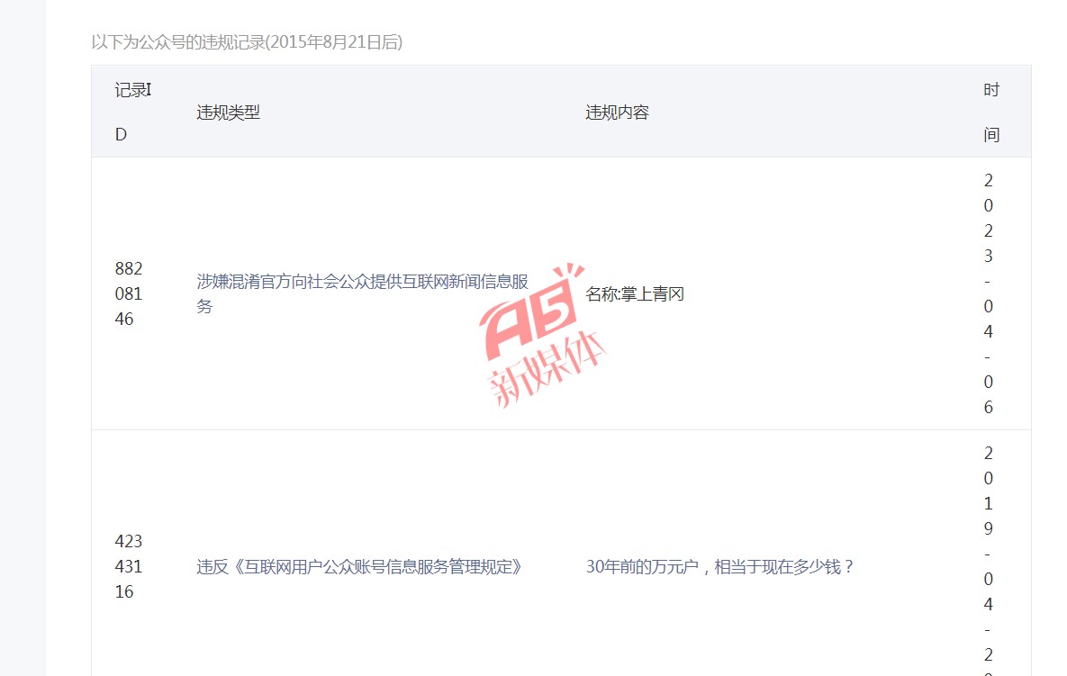Click the 以下为公众号的违规记录 heading text
Viewport: 1067px width, 676px height.
(x=178, y=42)
